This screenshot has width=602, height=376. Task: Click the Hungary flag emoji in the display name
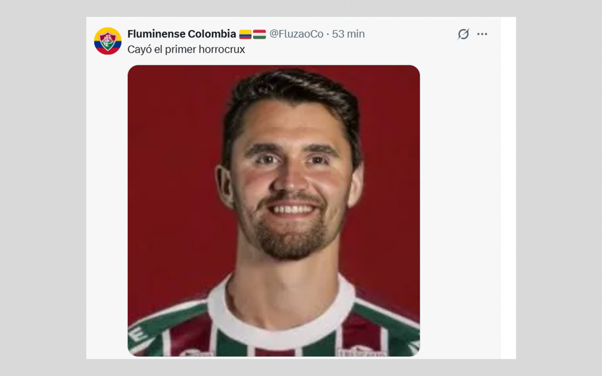pos(260,34)
